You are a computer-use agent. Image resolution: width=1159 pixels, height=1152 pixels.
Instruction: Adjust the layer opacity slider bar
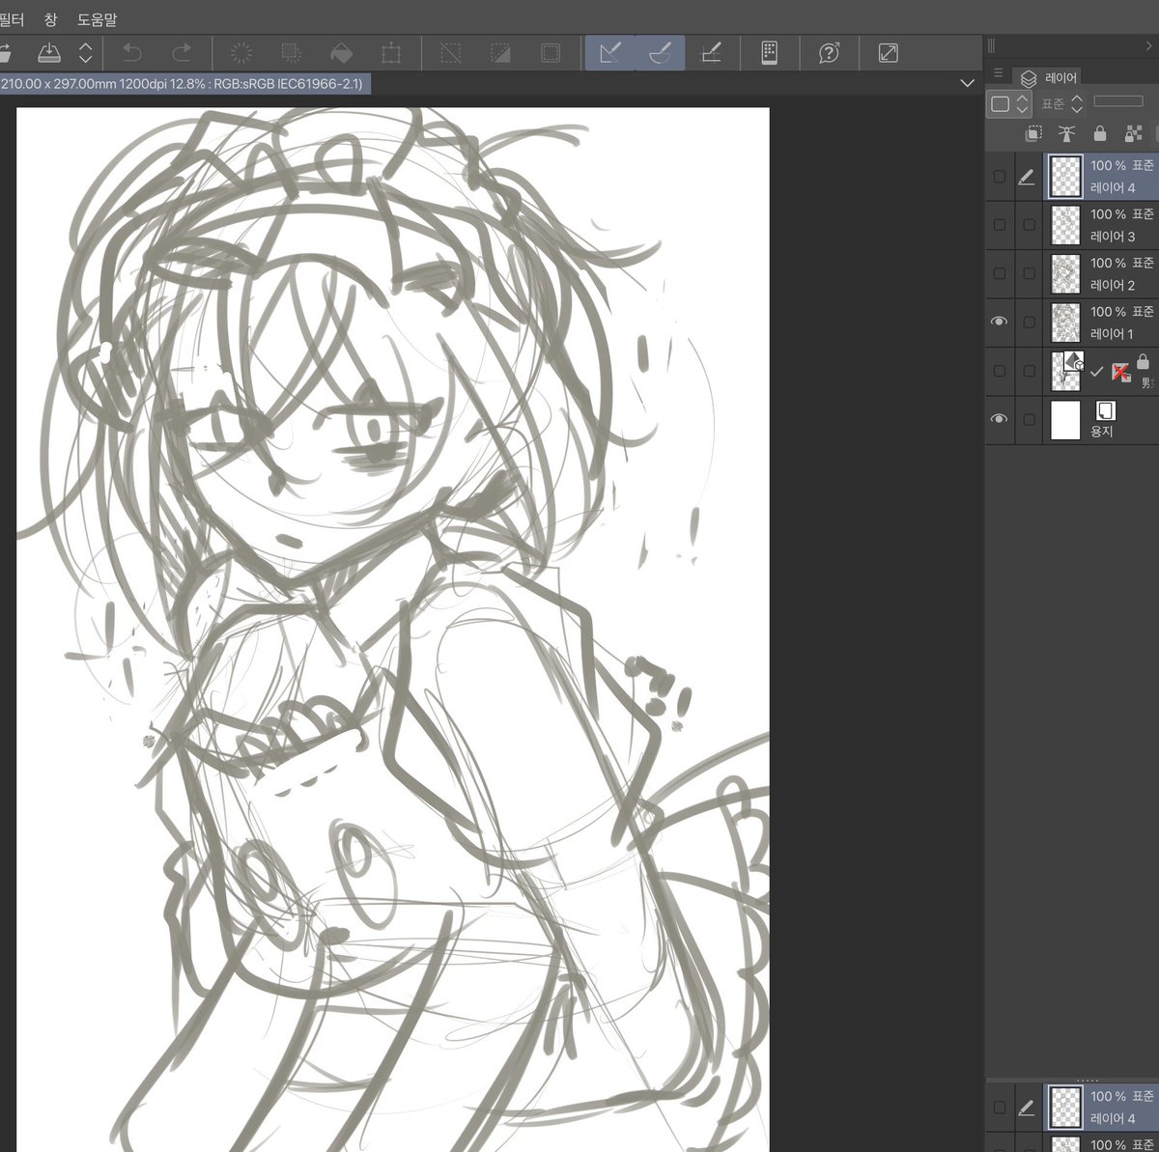click(1118, 100)
